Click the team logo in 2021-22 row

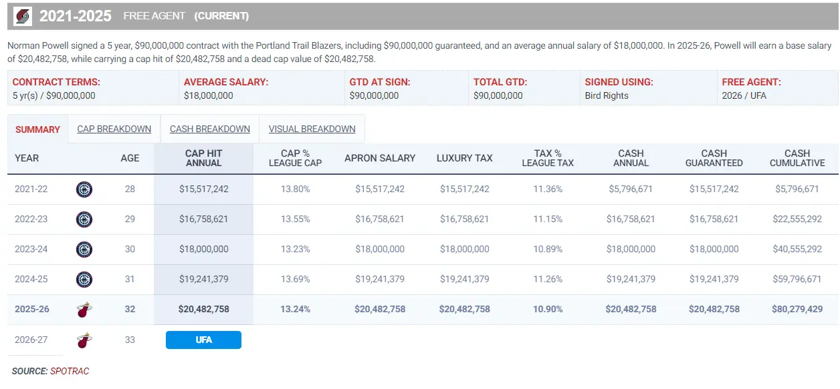84,189
